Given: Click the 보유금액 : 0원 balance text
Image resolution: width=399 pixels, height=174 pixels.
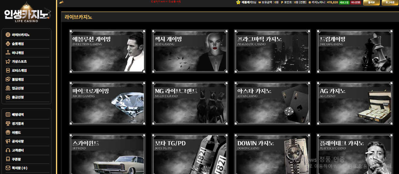Looking at the screenshot, I should pos(270,2).
